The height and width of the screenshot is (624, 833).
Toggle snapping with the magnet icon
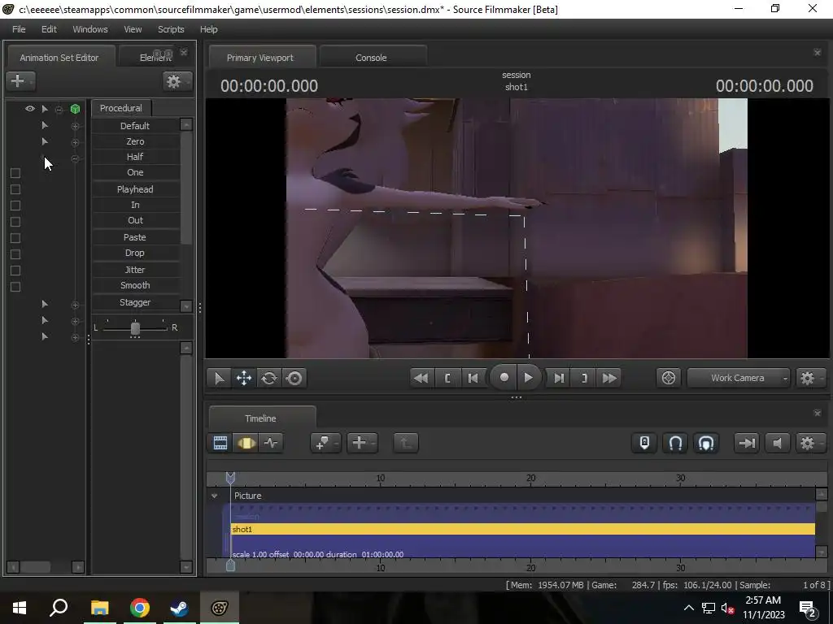pos(674,443)
